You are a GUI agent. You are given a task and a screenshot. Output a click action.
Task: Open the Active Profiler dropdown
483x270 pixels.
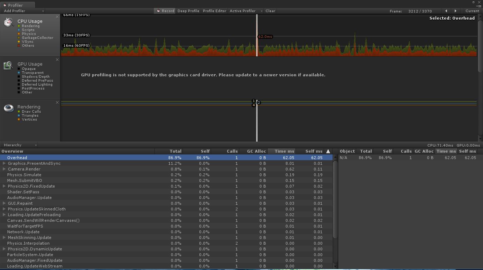(x=246, y=11)
